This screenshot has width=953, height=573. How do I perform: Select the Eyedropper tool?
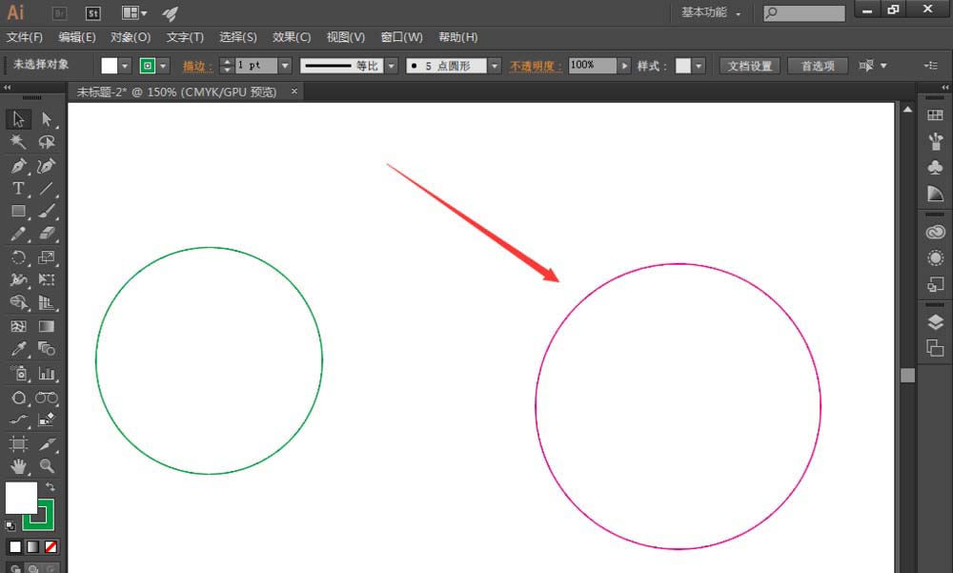tap(18, 349)
